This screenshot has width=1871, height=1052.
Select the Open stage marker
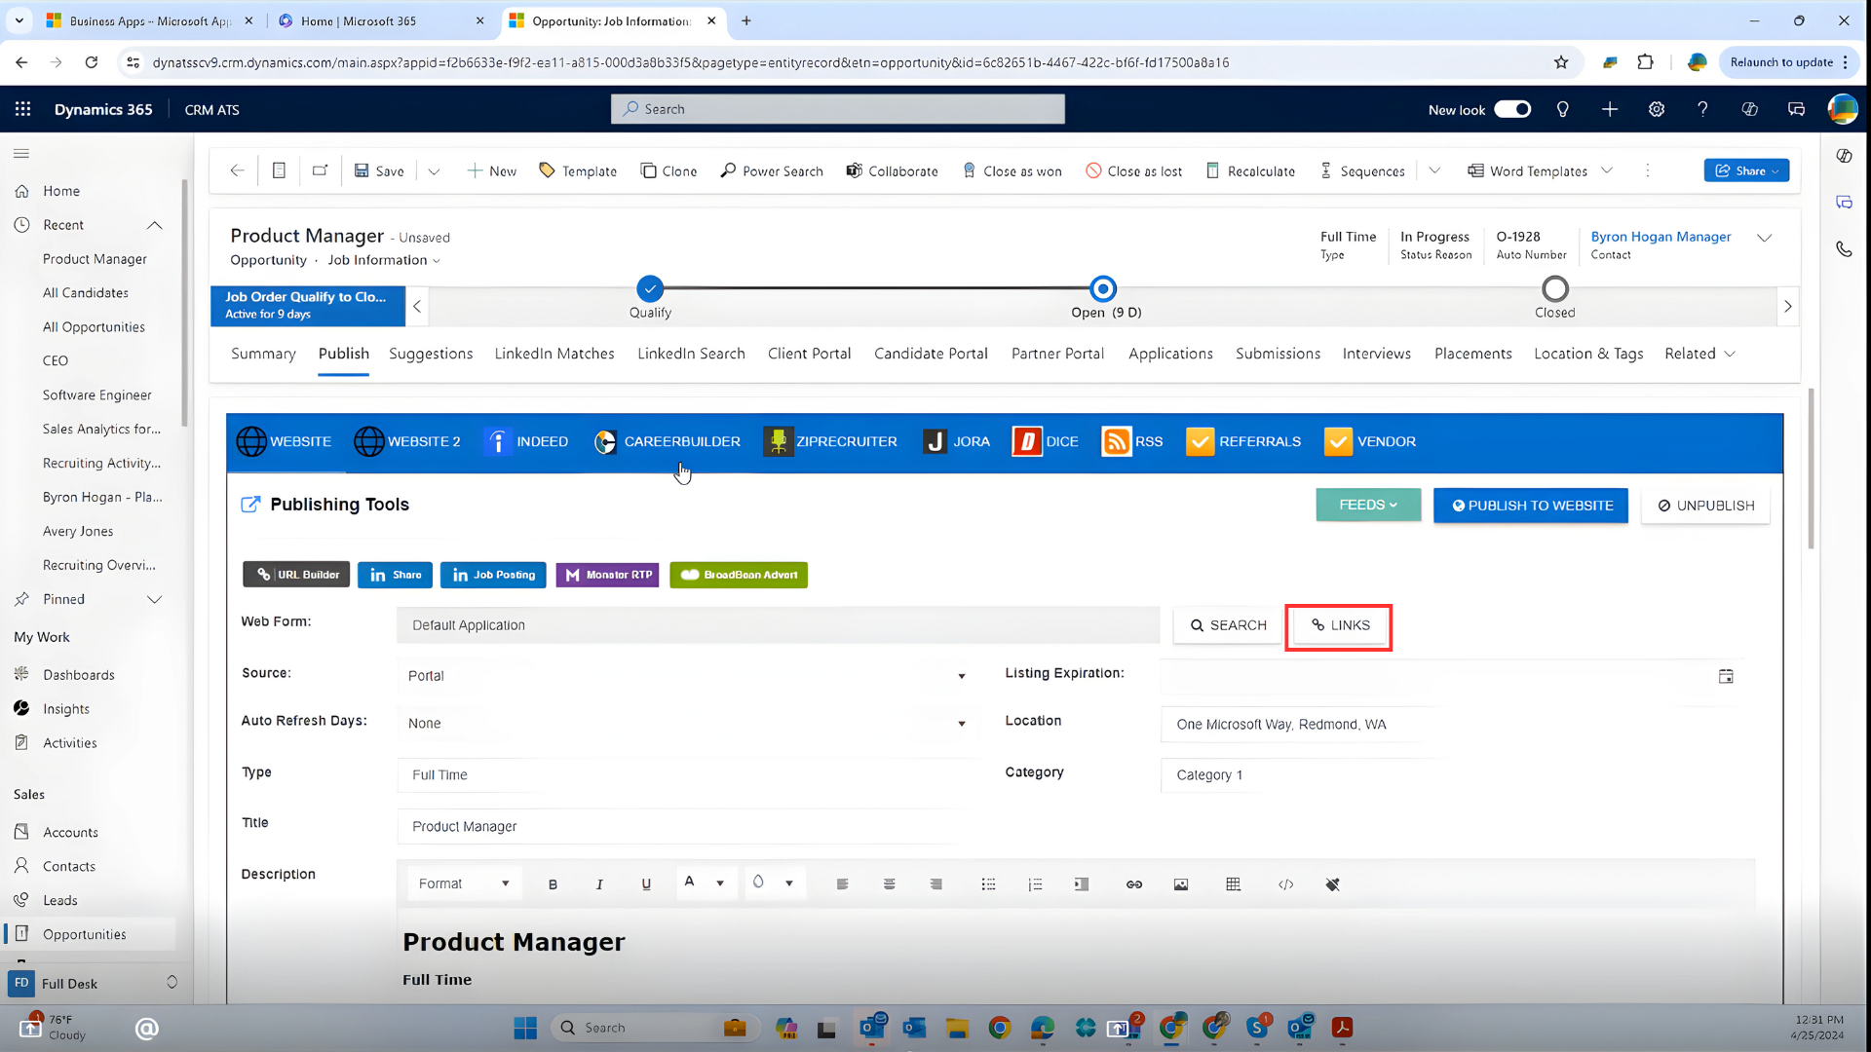click(1103, 288)
